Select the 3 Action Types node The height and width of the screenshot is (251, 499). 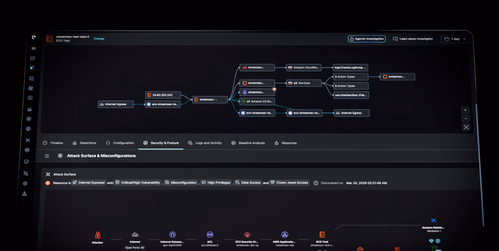351,76
